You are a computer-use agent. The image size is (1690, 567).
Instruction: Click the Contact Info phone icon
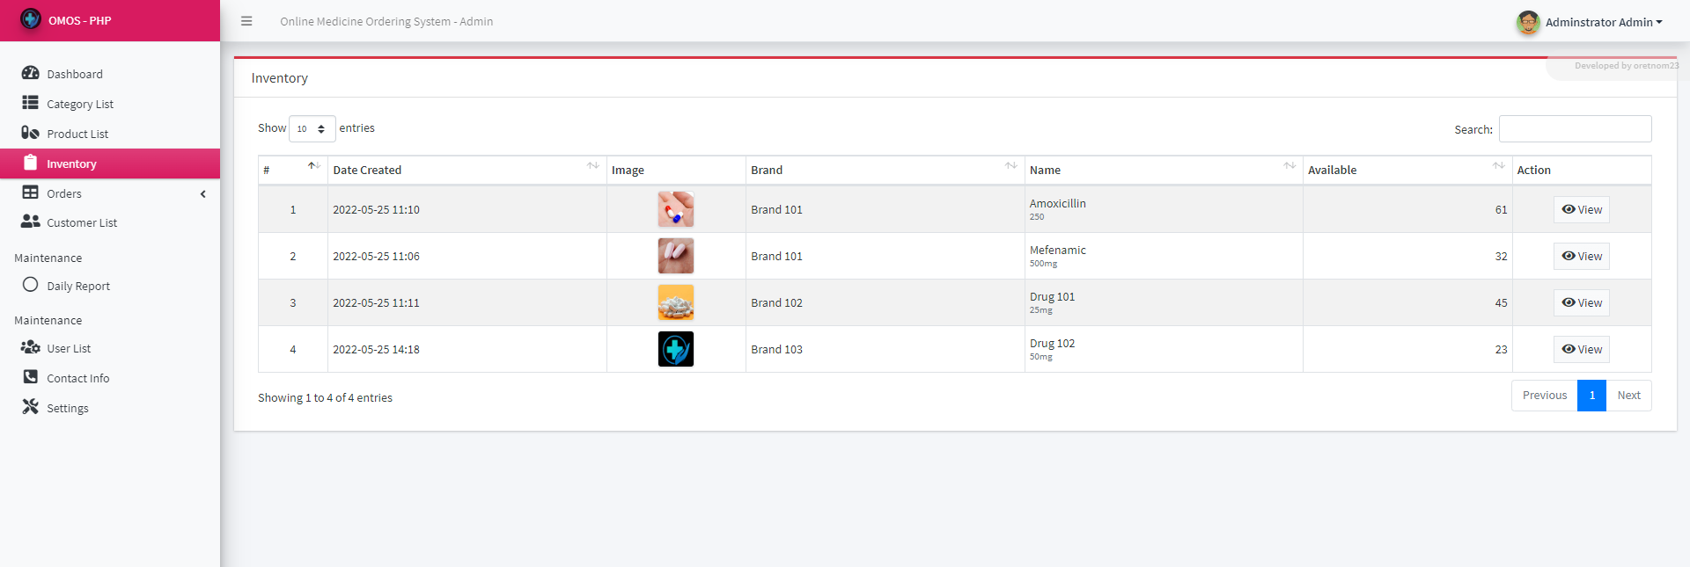click(30, 377)
